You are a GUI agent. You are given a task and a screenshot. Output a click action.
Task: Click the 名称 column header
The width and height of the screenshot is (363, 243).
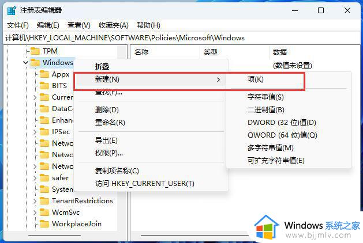click(x=165, y=52)
